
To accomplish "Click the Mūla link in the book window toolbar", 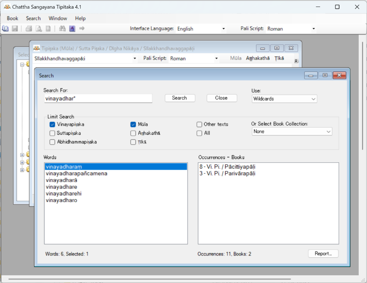I will tap(236, 58).
